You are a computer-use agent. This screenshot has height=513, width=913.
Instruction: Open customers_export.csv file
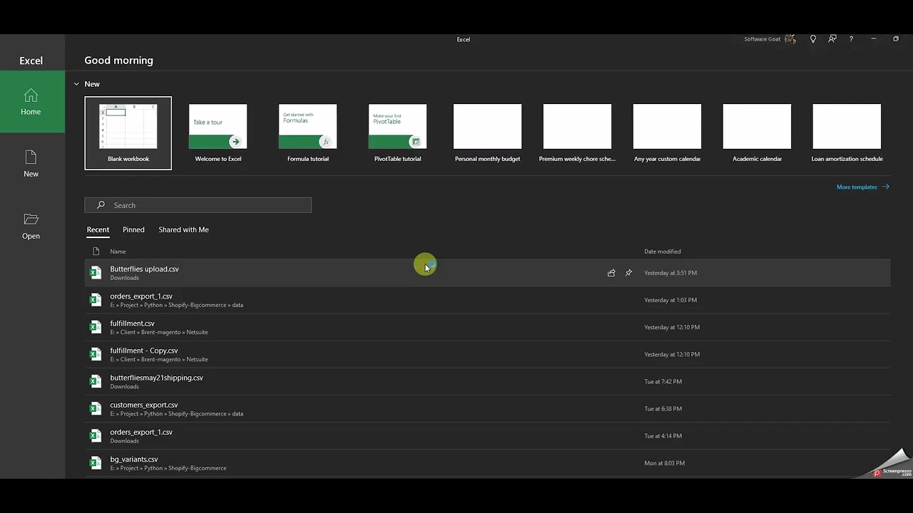pos(487,408)
